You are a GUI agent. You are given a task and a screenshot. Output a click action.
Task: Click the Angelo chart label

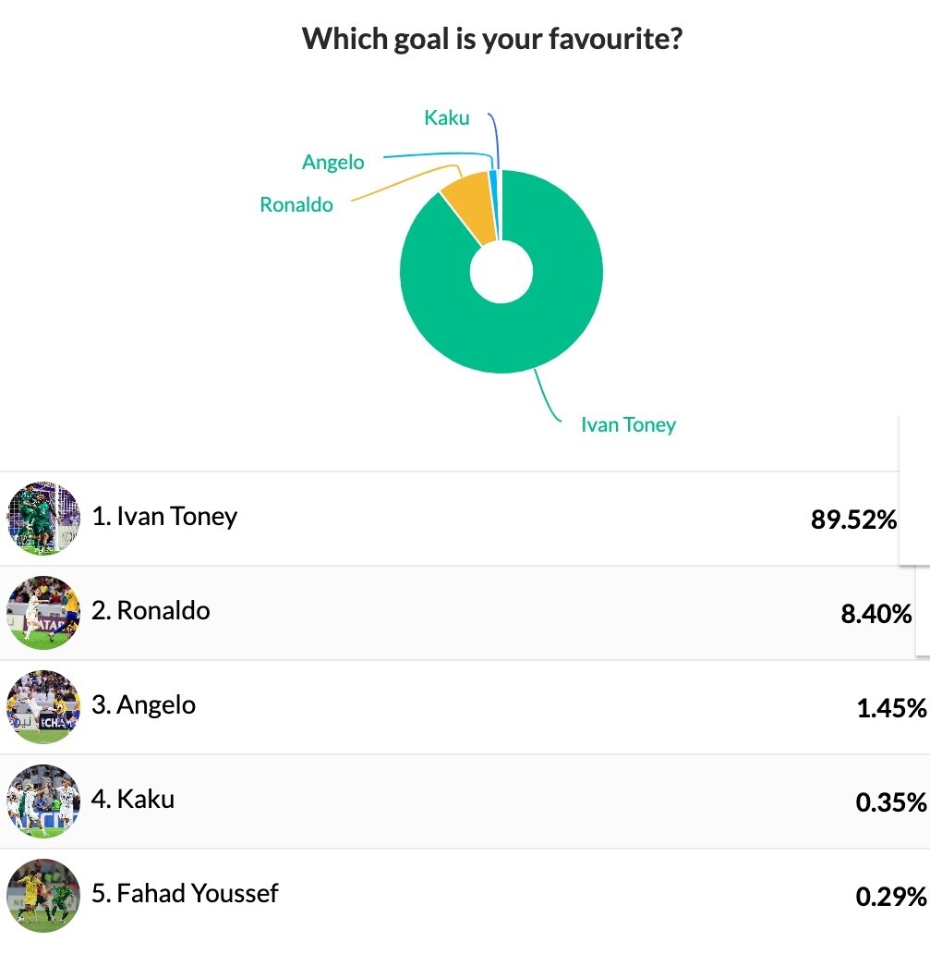click(333, 163)
